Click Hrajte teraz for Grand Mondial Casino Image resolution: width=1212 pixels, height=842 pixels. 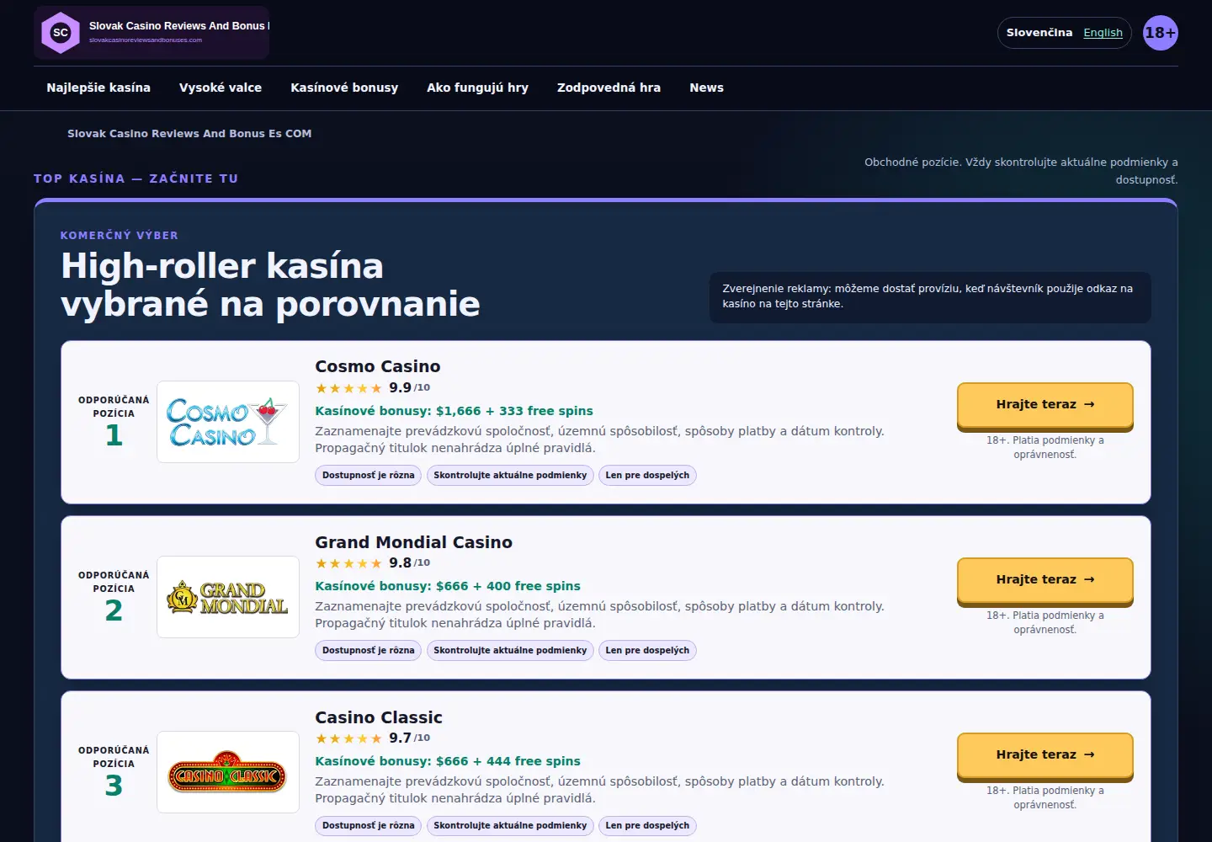1045,580
